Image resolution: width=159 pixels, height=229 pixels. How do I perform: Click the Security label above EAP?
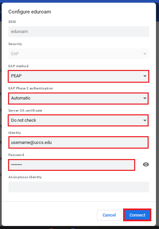(x=15, y=44)
